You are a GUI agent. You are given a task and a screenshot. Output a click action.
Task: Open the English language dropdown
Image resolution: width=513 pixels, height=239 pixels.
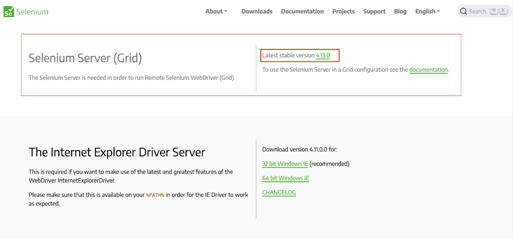click(x=428, y=12)
